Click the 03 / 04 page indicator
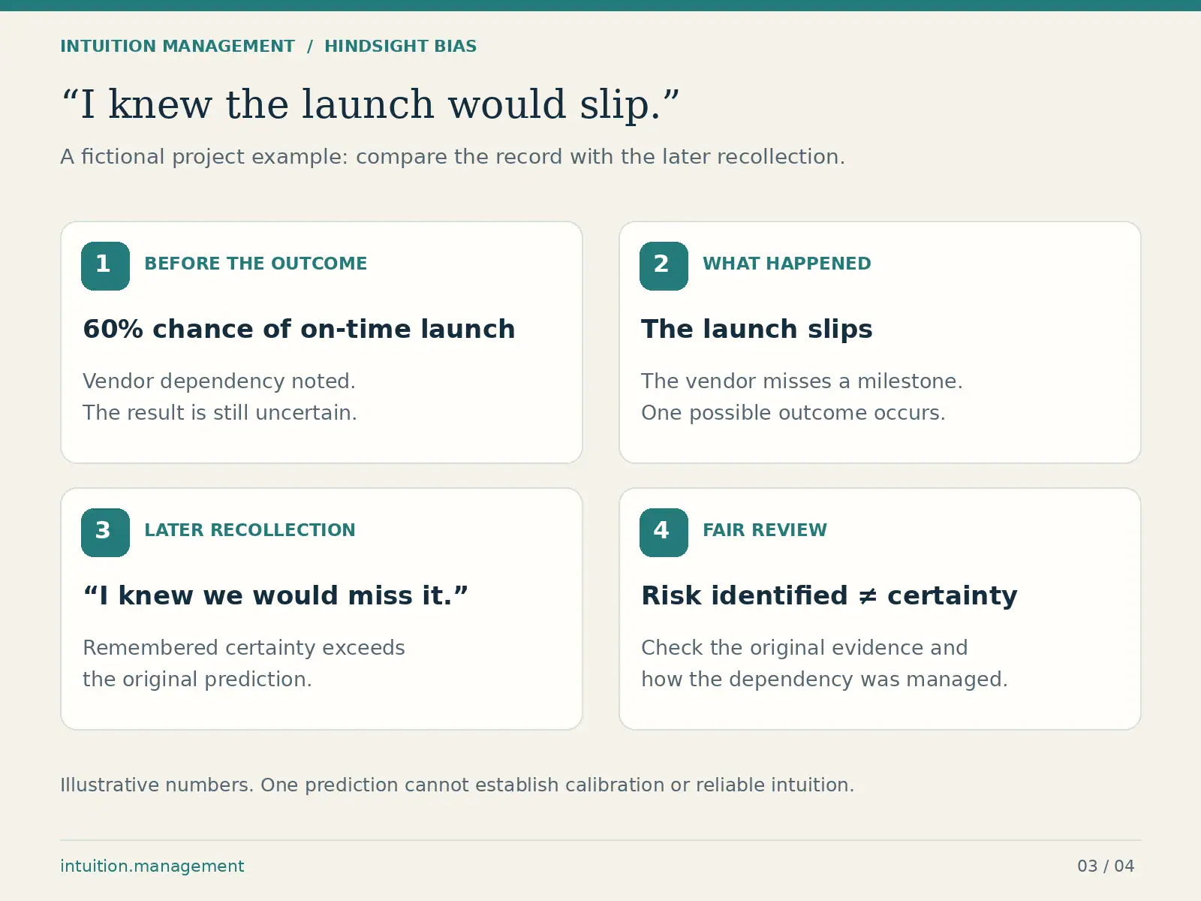Image resolution: width=1201 pixels, height=901 pixels. click(x=1106, y=866)
